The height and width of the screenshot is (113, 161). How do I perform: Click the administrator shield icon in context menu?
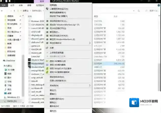[x=47, y=9]
